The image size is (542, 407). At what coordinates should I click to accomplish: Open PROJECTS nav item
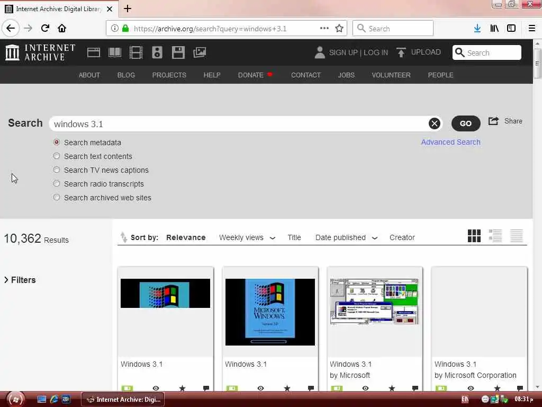(169, 75)
